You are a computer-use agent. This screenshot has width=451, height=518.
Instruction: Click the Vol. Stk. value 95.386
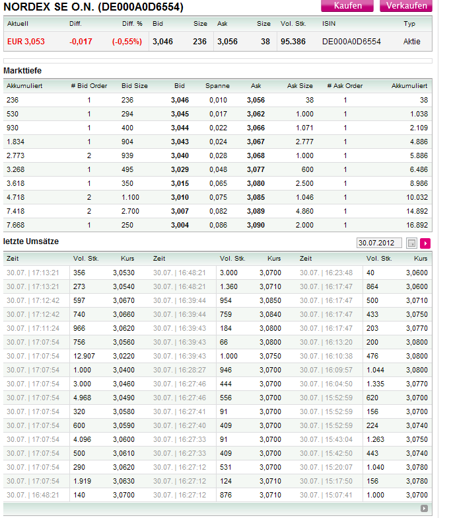pos(293,42)
